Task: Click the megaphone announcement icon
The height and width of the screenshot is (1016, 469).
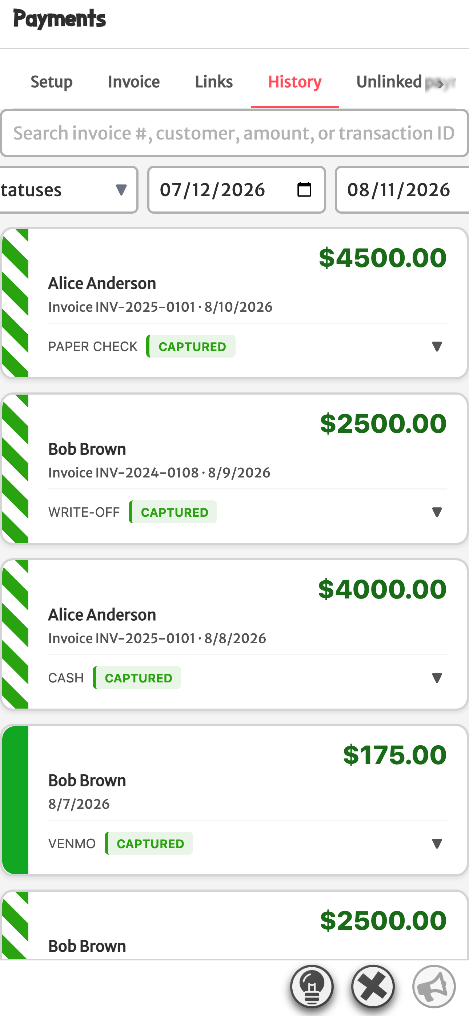Action: pyautogui.click(x=434, y=987)
